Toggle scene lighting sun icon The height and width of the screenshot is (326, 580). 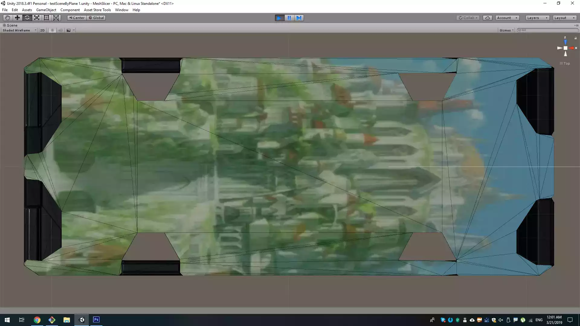point(52,30)
